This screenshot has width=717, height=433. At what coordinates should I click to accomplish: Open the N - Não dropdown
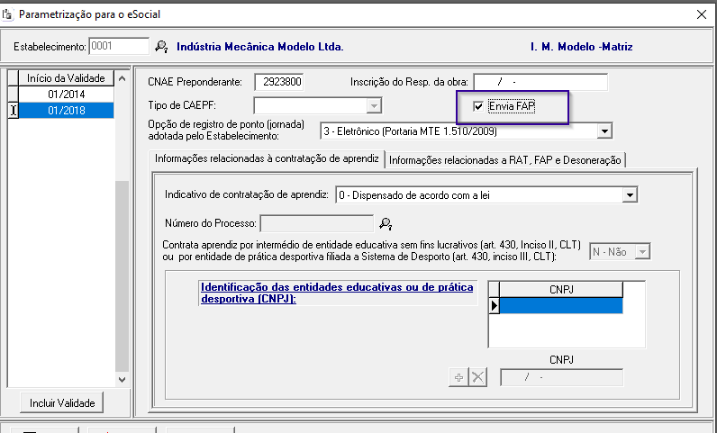tap(643, 252)
